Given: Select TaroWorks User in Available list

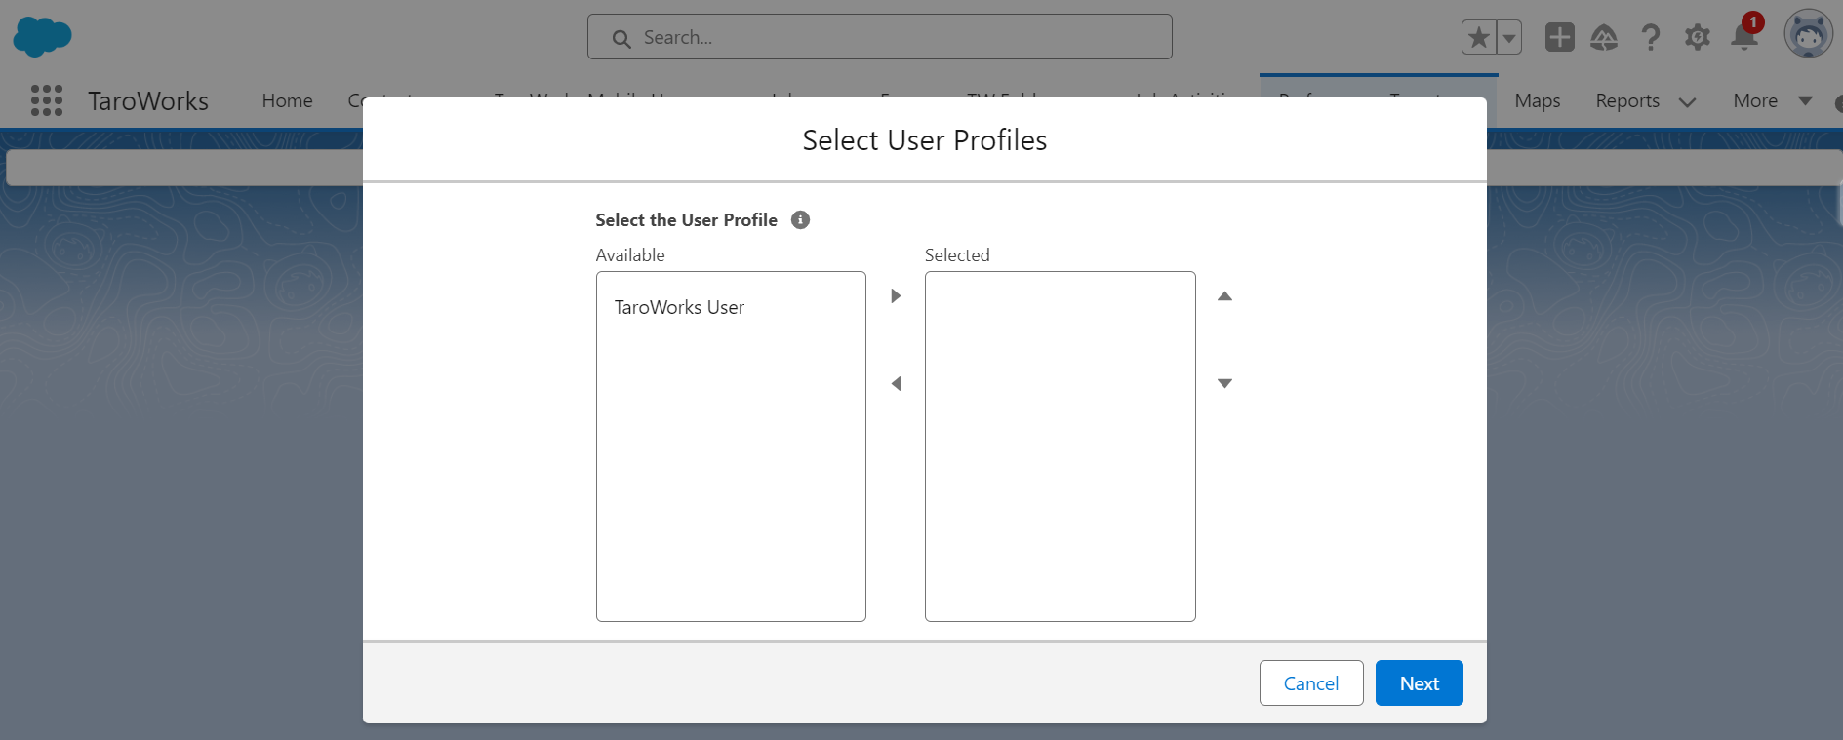Looking at the screenshot, I should (679, 308).
